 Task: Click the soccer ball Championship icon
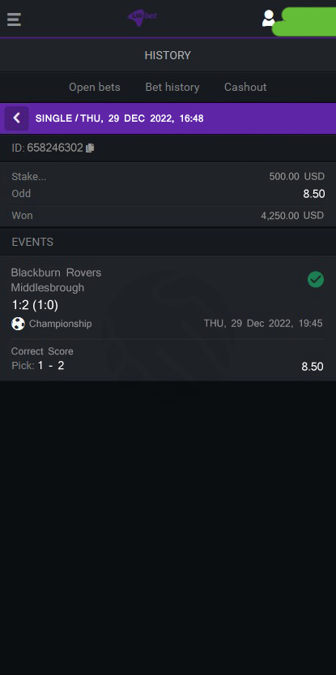pos(18,324)
